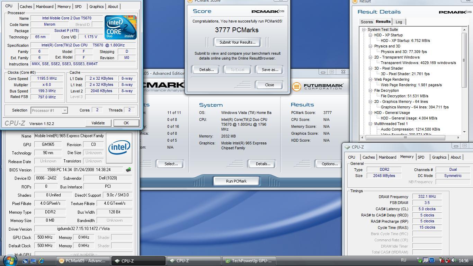Click the network connection tray icon
This screenshot has height=266, width=473.
pos(448,260)
